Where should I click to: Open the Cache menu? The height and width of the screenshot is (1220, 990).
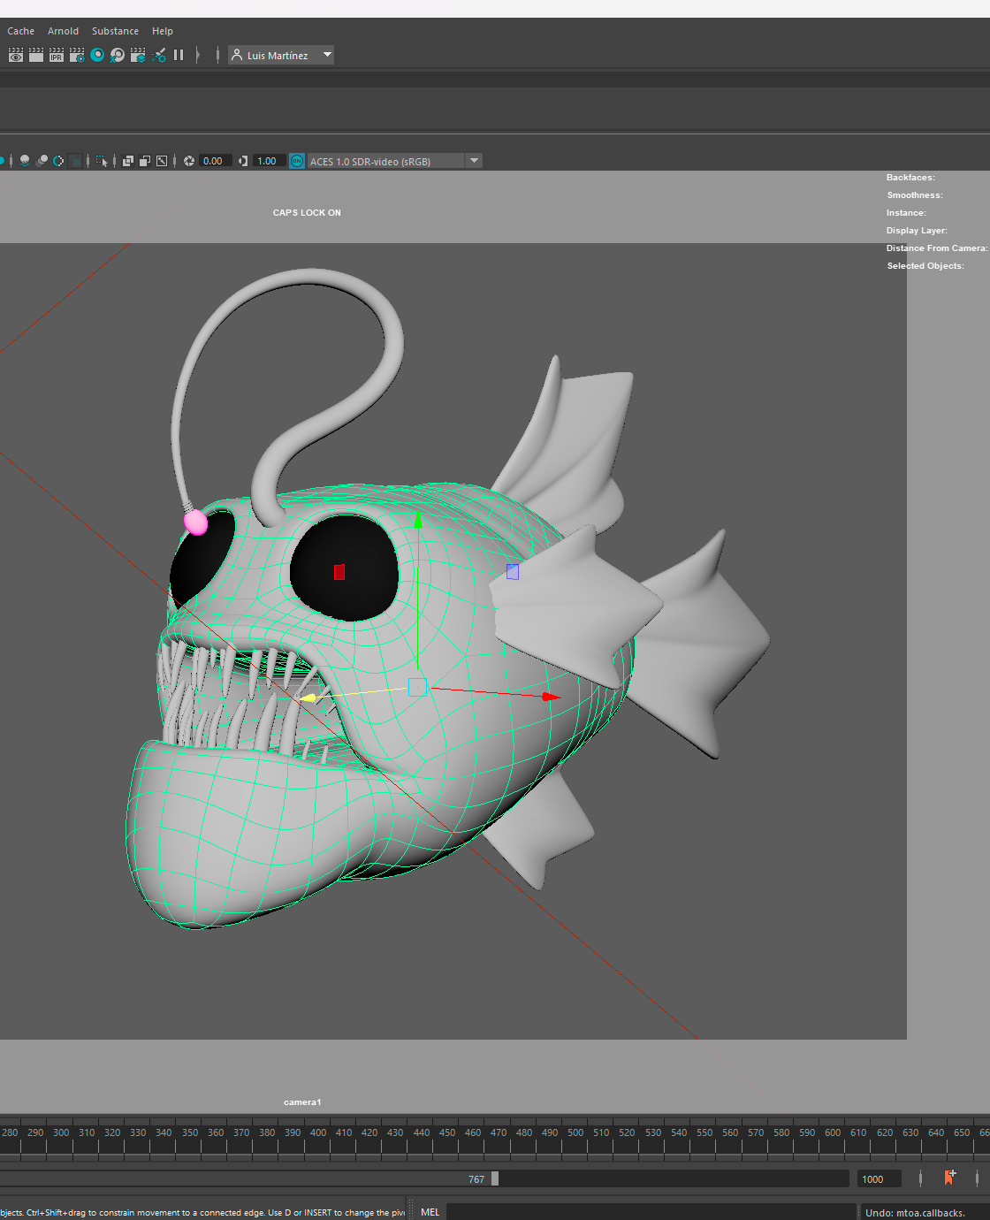[20, 31]
